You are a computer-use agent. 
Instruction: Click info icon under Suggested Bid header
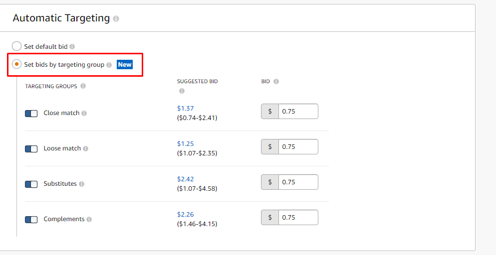click(182, 91)
